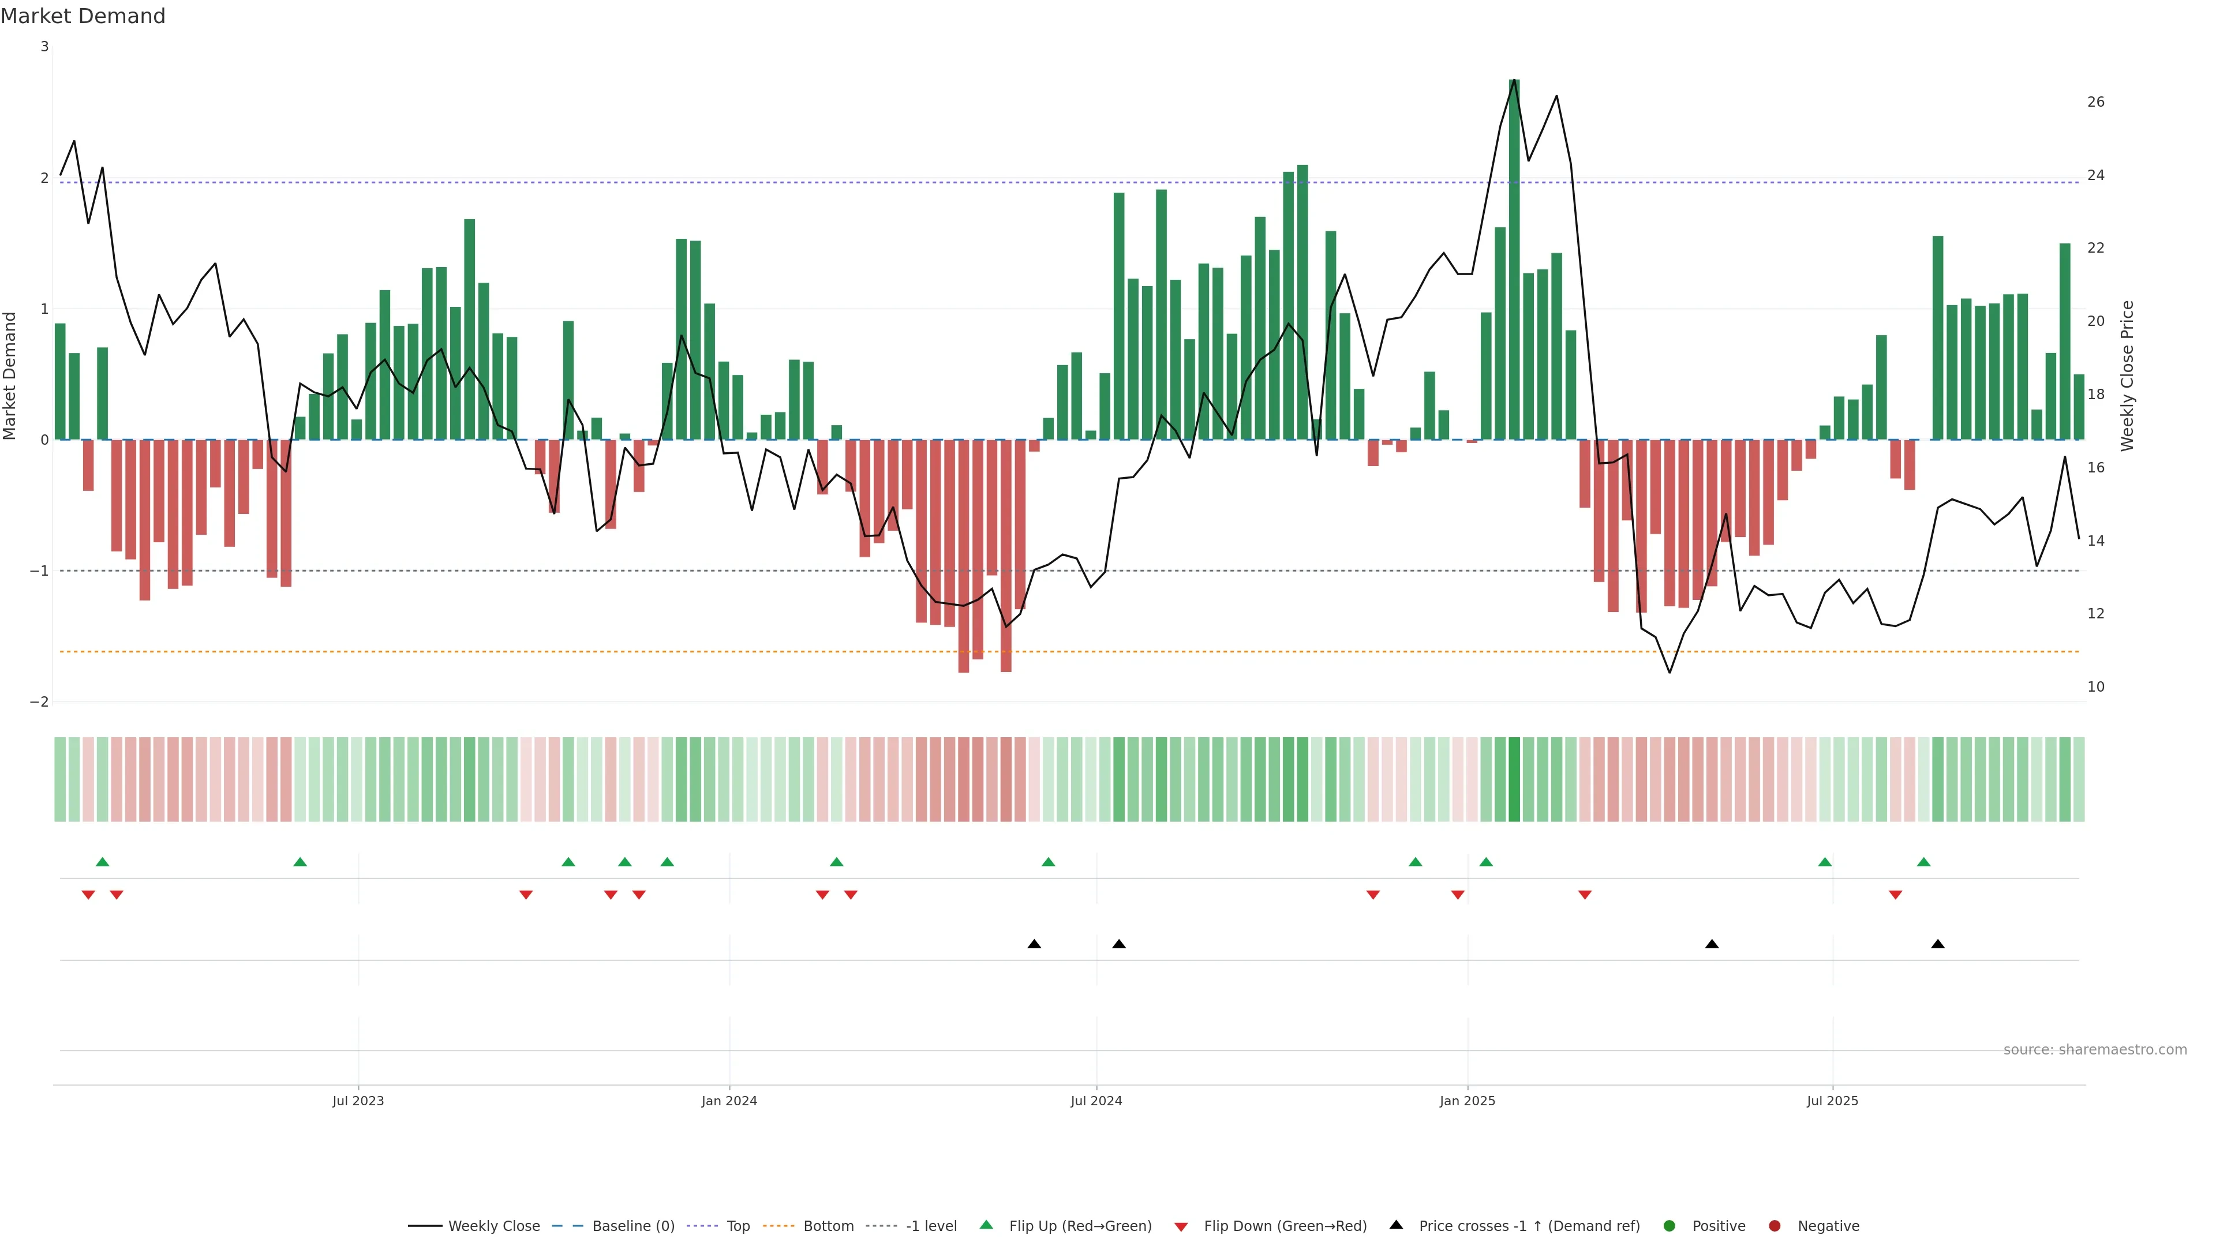Click the black Price crosses -1 legend triangle
The height and width of the screenshot is (1246, 2216).
click(x=1396, y=1225)
